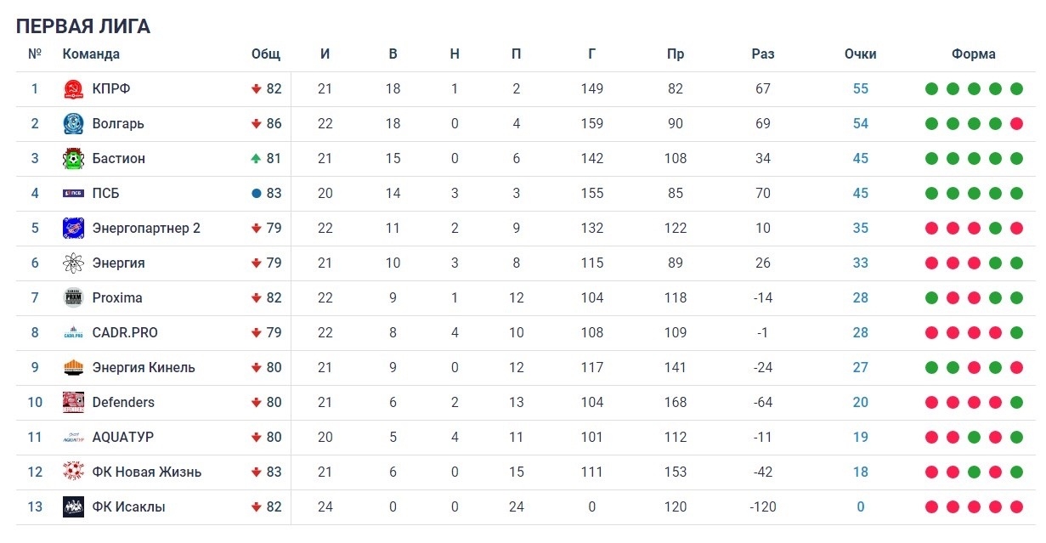This screenshot has height=543, width=1046.
Task: Open the CADR.PRO team link
Action: point(125,333)
